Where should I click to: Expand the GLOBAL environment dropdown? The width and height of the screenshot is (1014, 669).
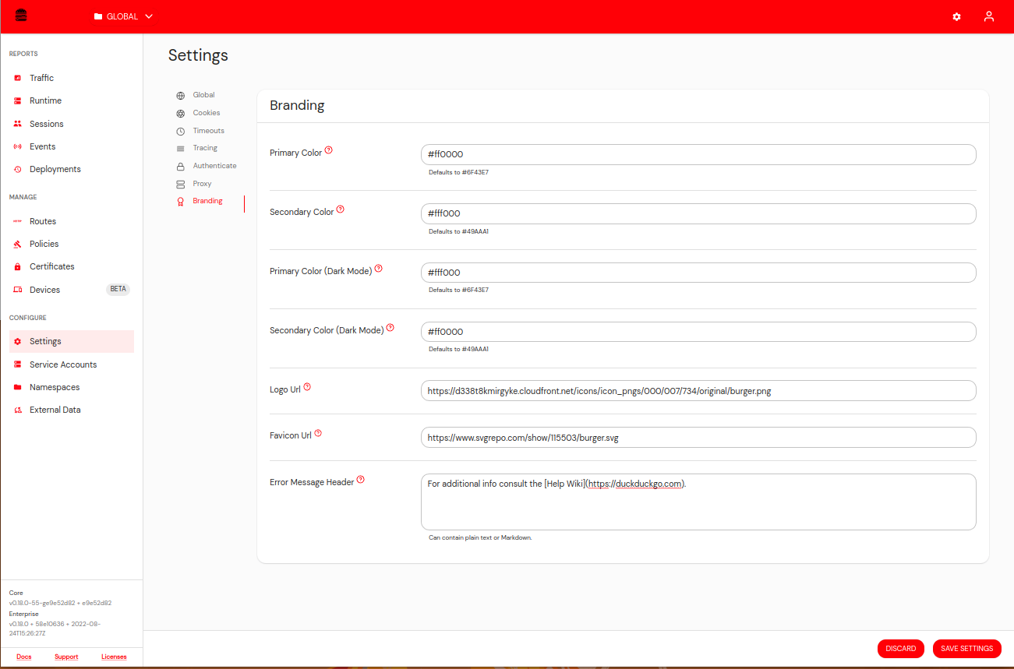pos(122,16)
